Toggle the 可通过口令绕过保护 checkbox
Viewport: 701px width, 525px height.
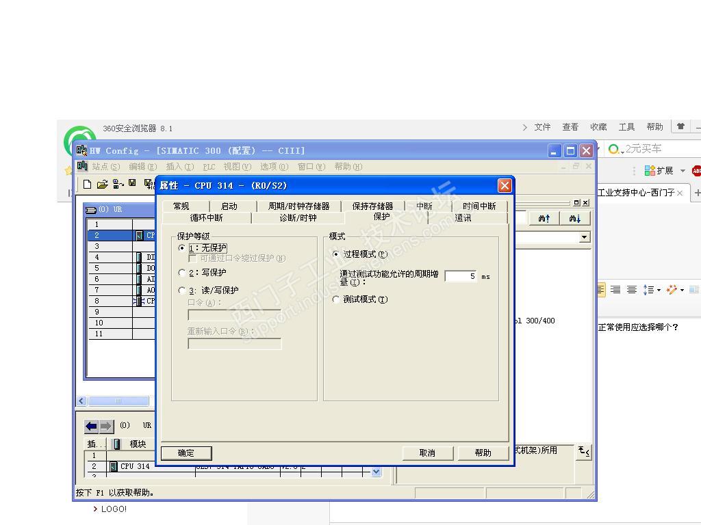tap(192, 258)
